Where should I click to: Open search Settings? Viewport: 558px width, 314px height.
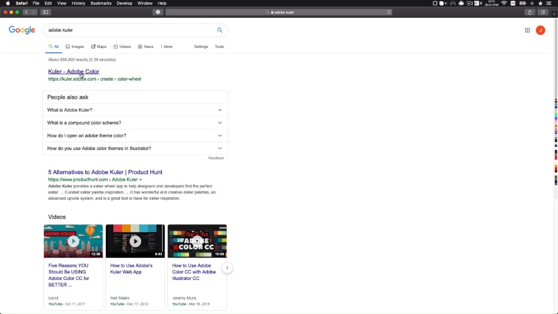pos(201,47)
